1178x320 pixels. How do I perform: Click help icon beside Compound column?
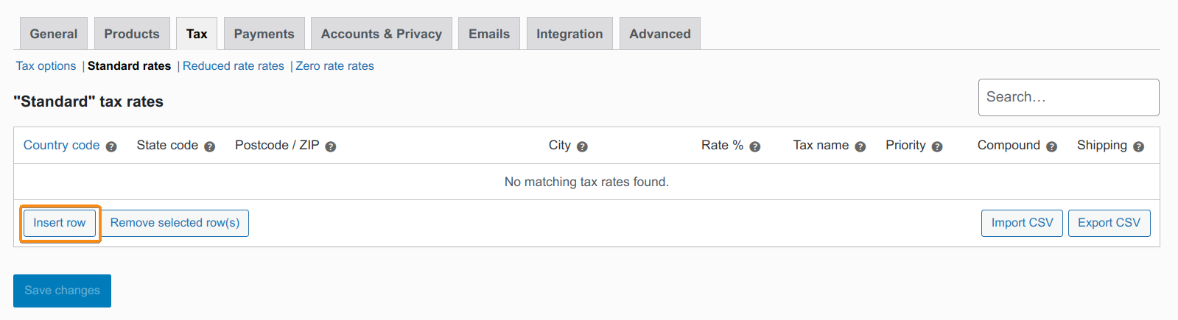point(1051,146)
